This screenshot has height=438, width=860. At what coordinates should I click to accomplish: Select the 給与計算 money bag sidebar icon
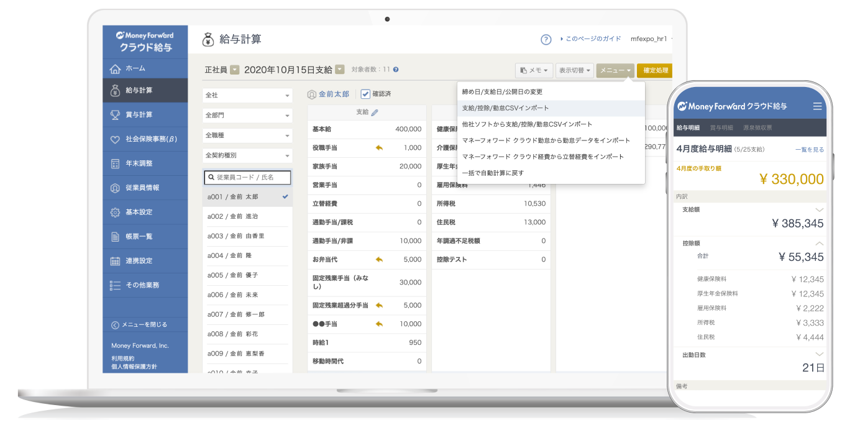115,91
